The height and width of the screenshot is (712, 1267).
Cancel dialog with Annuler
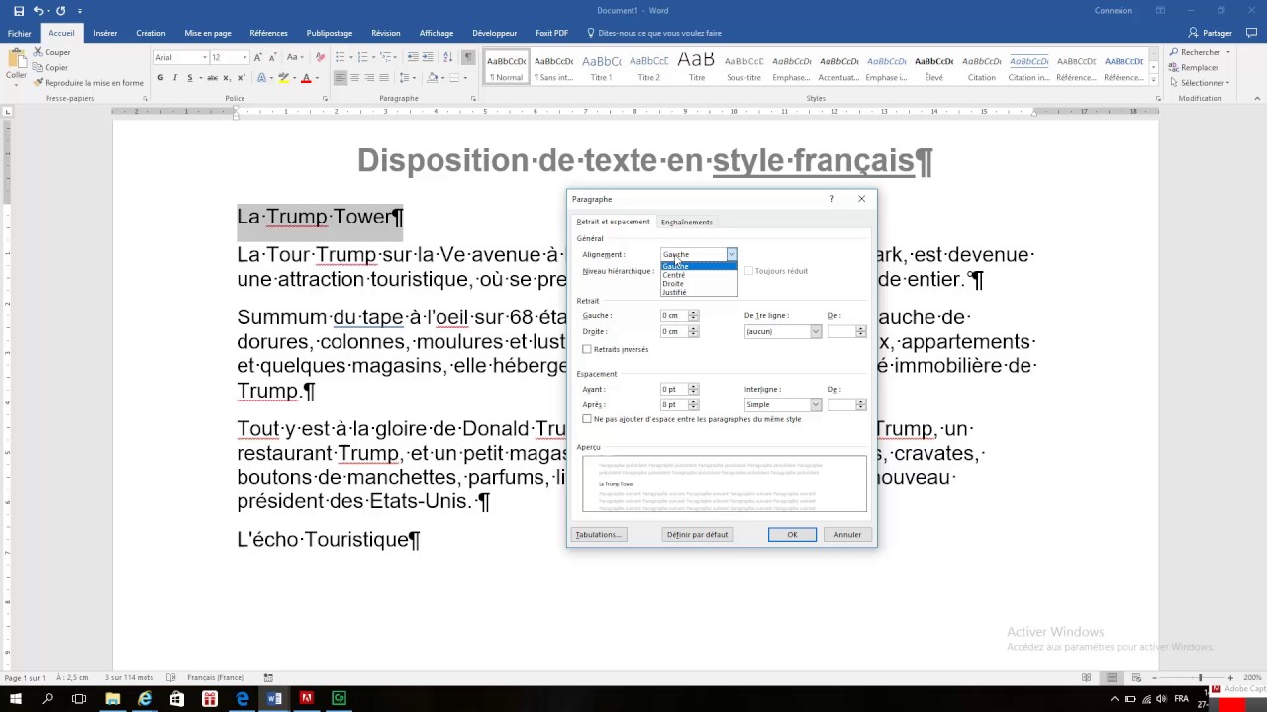847,535
